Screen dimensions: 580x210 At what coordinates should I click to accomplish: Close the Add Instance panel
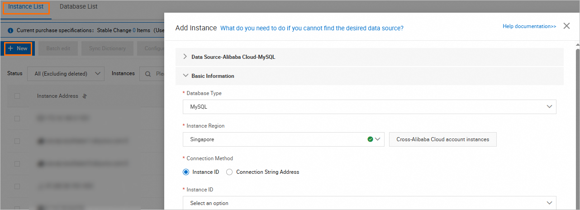[x=566, y=26]
